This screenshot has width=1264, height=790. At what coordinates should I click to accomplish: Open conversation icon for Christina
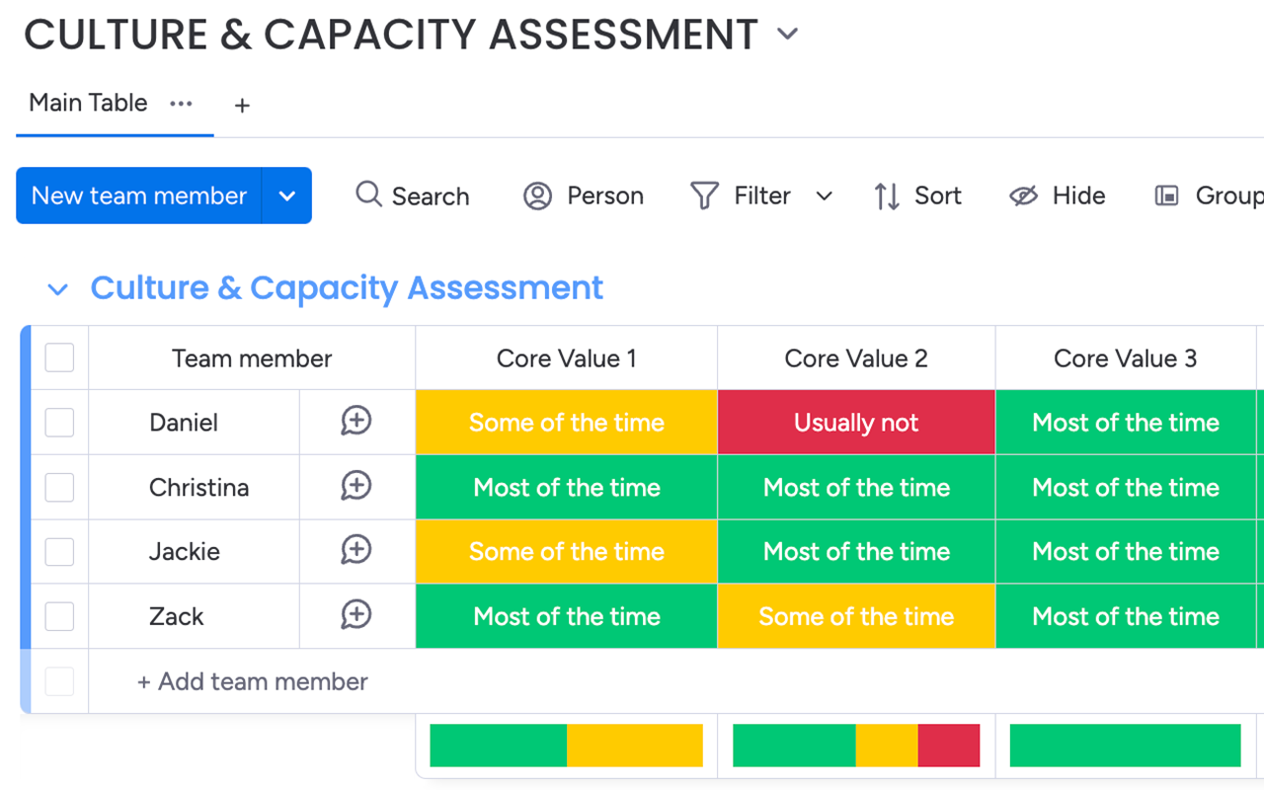click(355, 486)
